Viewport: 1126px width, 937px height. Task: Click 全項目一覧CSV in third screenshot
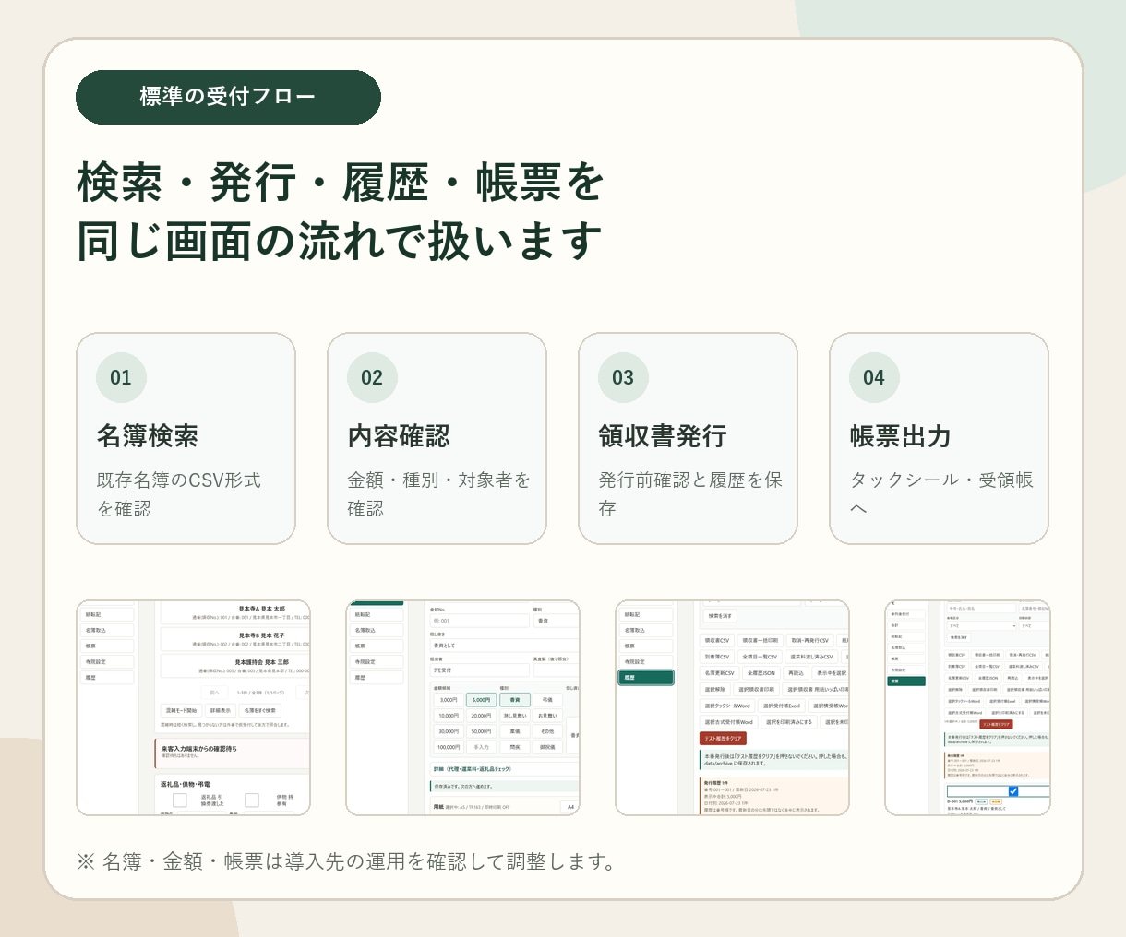click(761, 657)
